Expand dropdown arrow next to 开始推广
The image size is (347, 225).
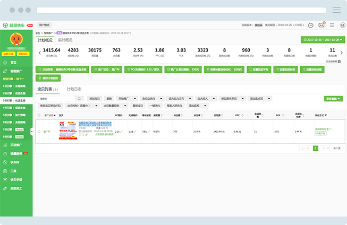pyautogui.click(x=135, y=99)
